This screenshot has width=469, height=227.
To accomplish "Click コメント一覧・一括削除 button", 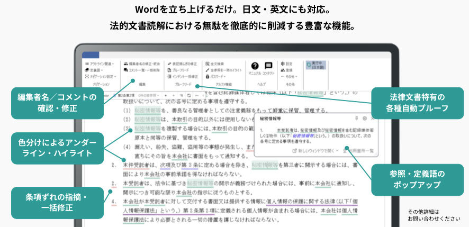I will 142,70.
